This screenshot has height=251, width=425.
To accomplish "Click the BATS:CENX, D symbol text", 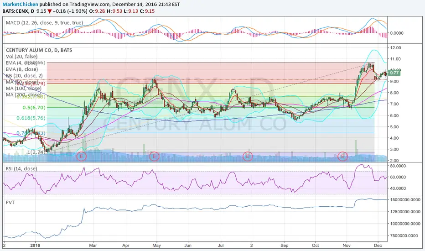I will tap(18, 11).
